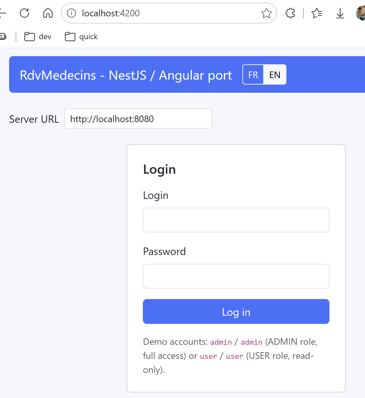This screenshot has height=398, width=365.
Task: Click the Server URL label
Action: coord(34,119)
